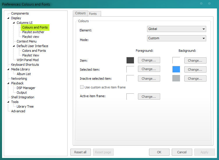Screen dimensions: 219x160
Task: Confirm with the OK button
Action: pos(159,152)
